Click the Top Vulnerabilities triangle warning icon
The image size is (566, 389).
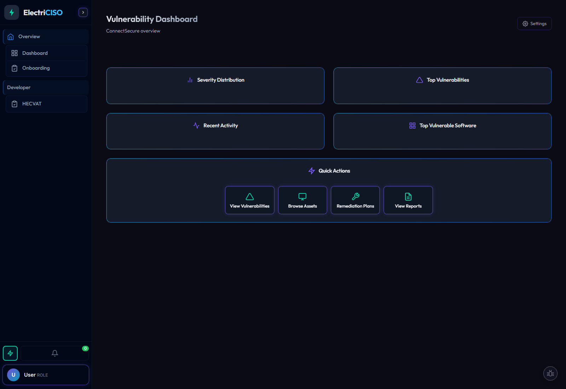click(x=419, y=80)
